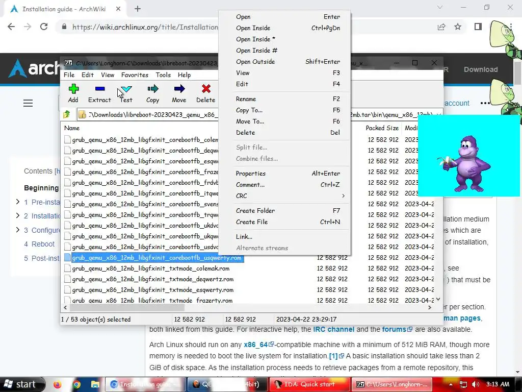Image resolution: width=522 pixels, height=392 pixels.
Task: Select grub_qemu txtmode_esqwerty.rom file
Action: coord(153,290)
